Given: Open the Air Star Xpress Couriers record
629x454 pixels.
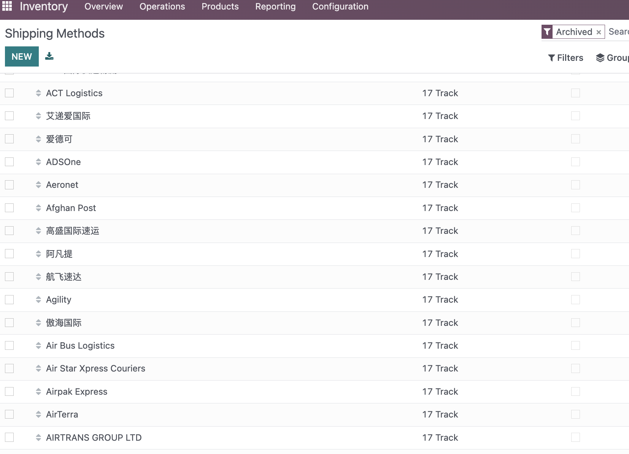Looking at the screenshot, I should coord(95,368).
